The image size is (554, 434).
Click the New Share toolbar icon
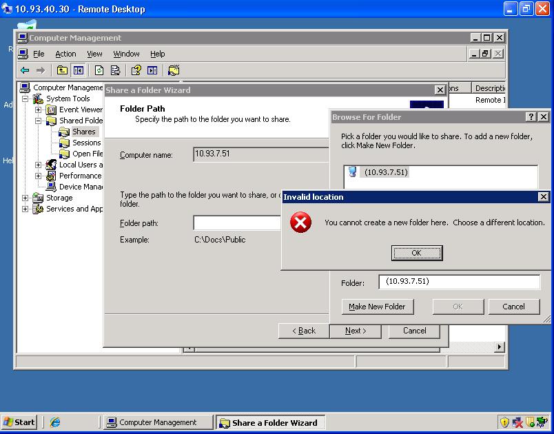coord(174,70)
